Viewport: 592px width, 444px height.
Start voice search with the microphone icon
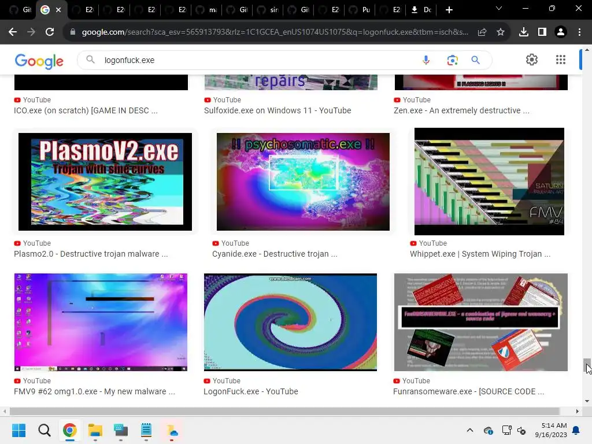coord(426,60)
